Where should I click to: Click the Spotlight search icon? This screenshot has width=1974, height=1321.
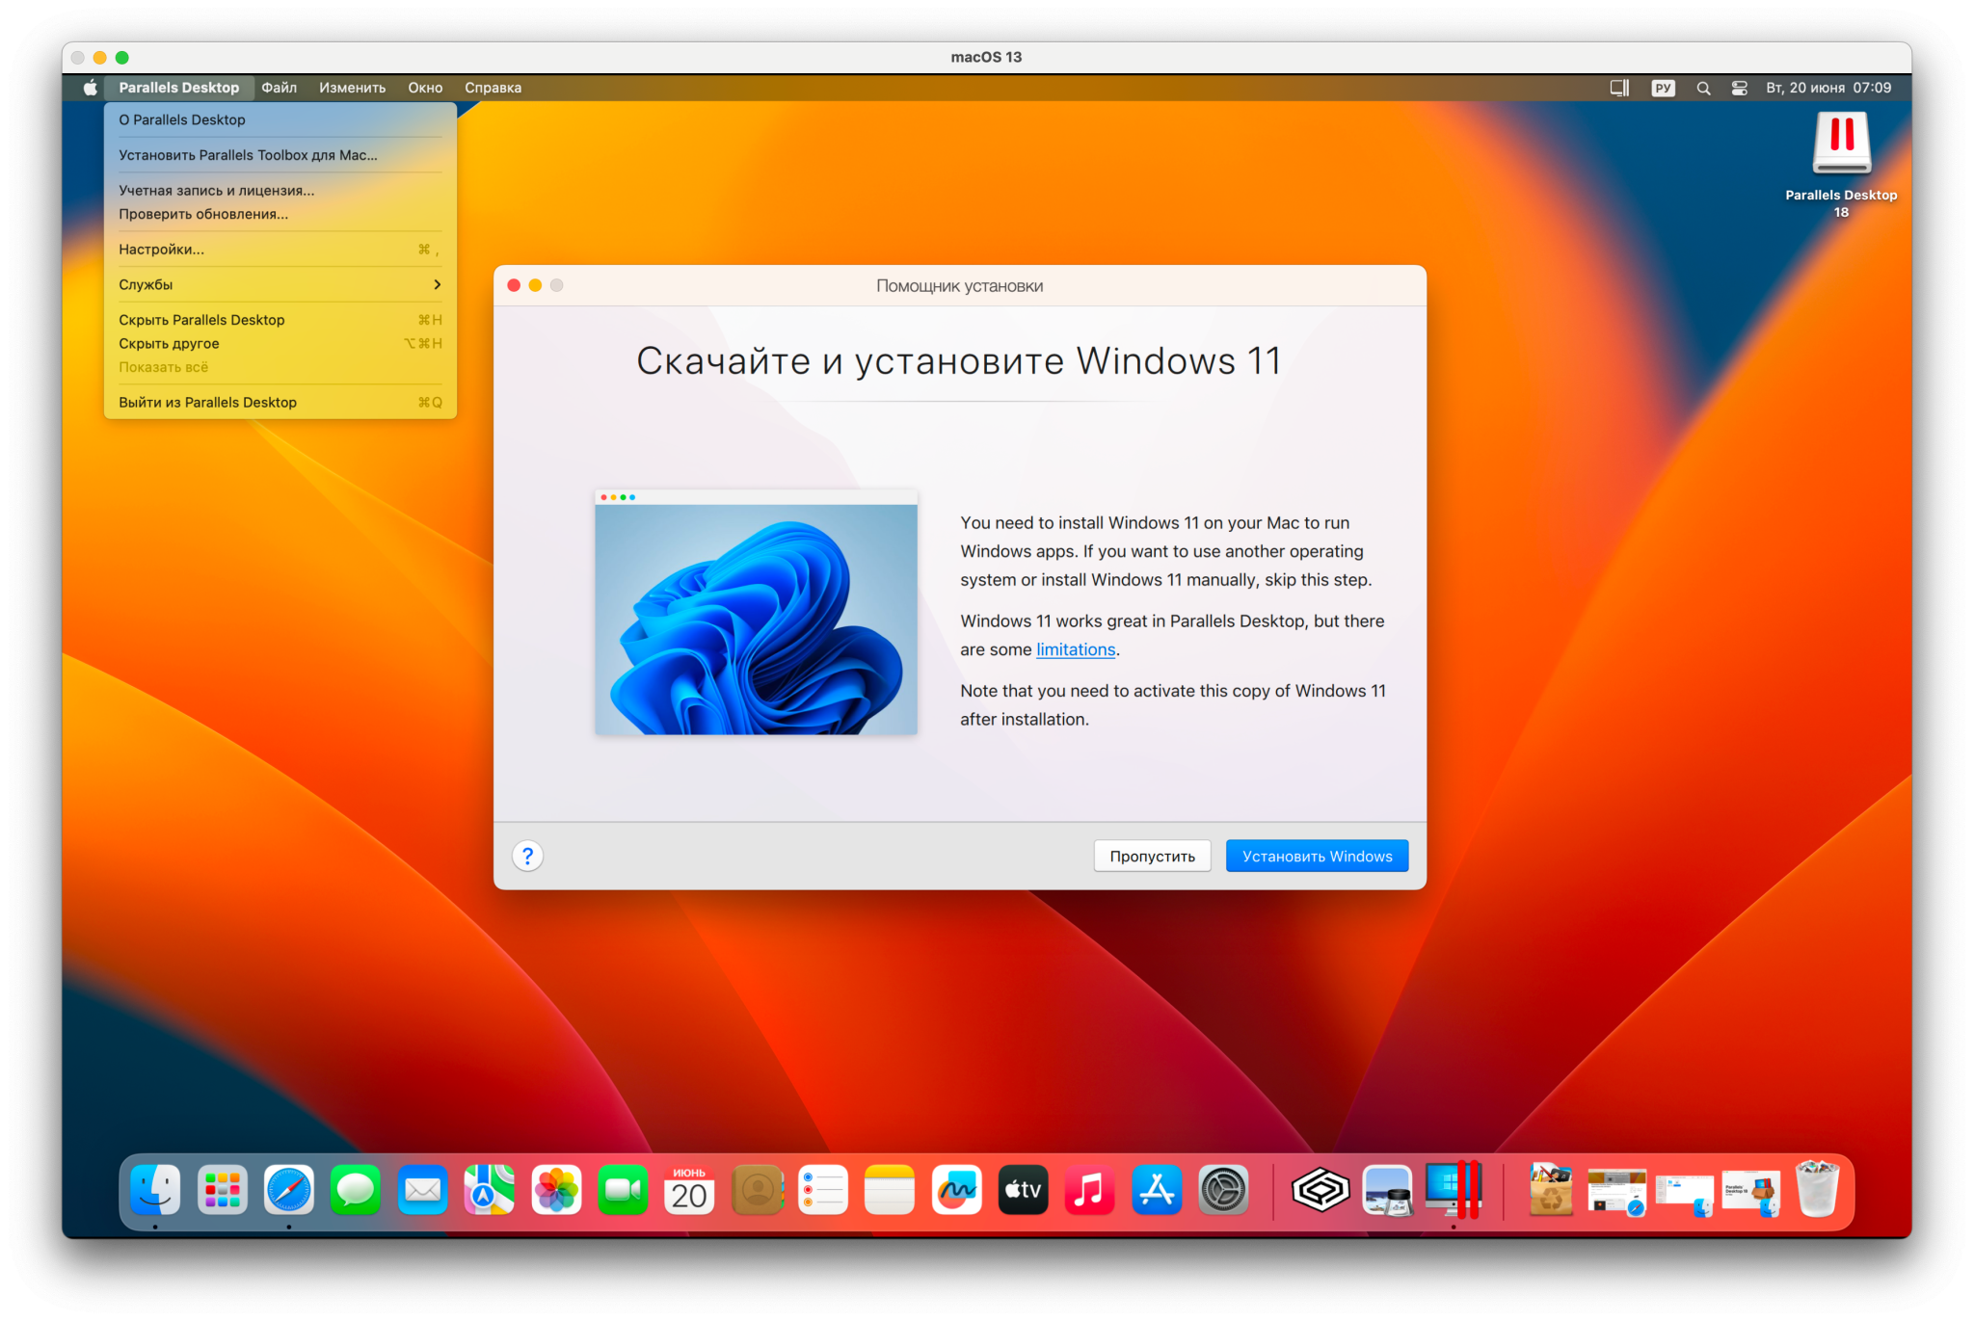[1703, 88]
